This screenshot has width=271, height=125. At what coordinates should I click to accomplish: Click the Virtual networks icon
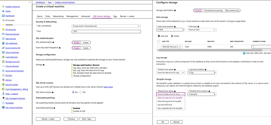pyautogui.click(x=3, y=66)
